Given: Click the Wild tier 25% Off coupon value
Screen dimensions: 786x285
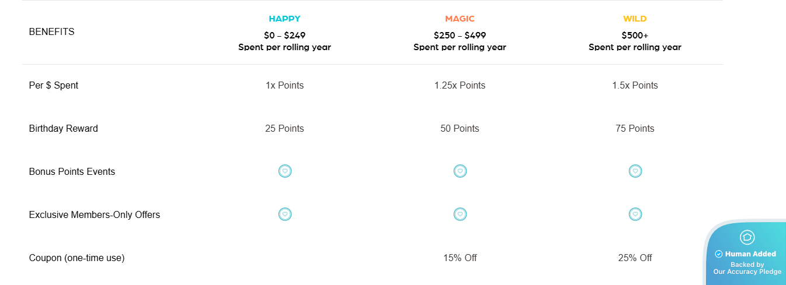Looking at the screenshot, I should [635, 258].
